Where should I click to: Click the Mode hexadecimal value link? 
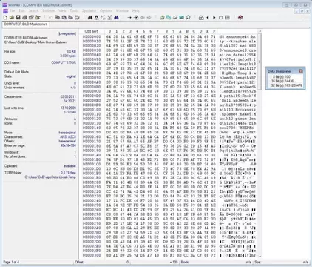tap(67, 133)
